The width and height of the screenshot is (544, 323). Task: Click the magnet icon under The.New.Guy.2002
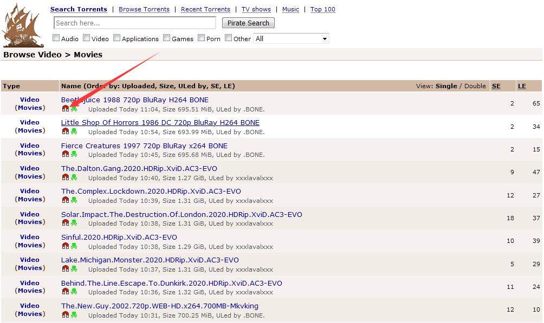[x=66, y=315]
